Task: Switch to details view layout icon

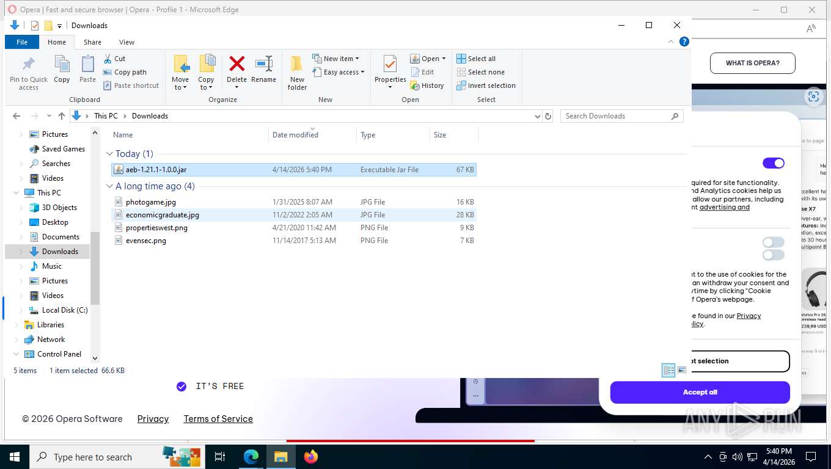Action: tap(669, 370)
